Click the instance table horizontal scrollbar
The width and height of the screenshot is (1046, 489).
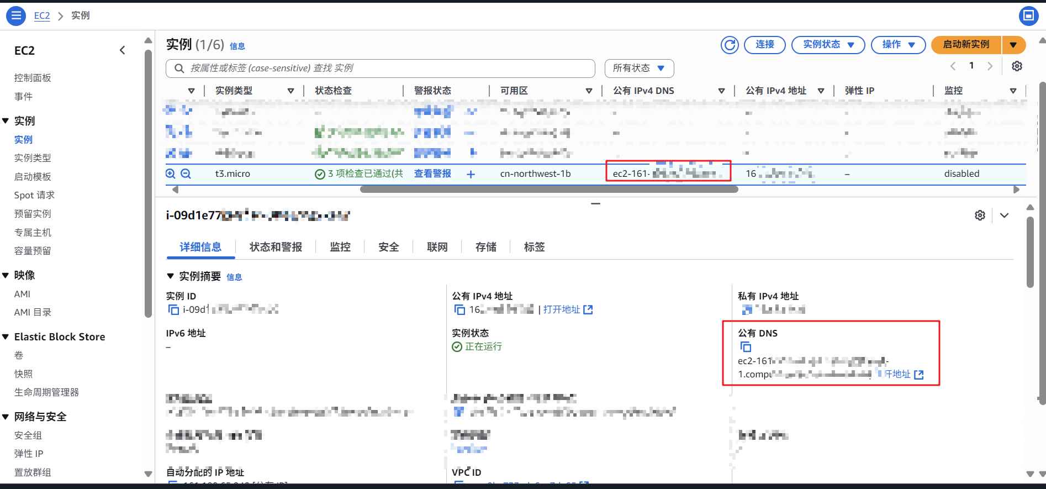pyautogui.click(x=549, y=190)
